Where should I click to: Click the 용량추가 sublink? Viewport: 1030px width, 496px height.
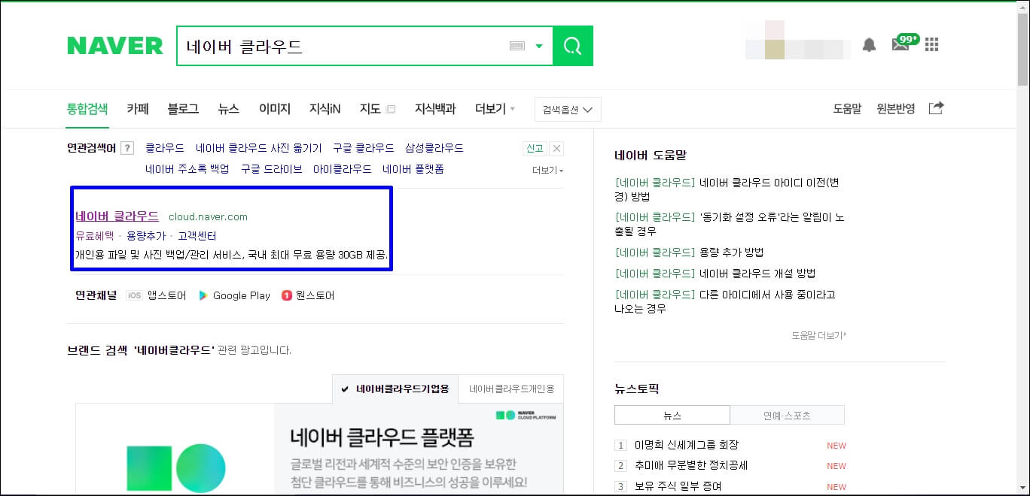click(146, 236)
